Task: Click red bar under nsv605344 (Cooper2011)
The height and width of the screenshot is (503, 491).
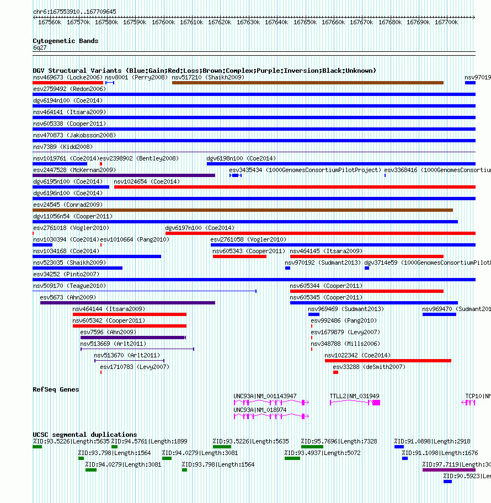Action: click(367, 291)
